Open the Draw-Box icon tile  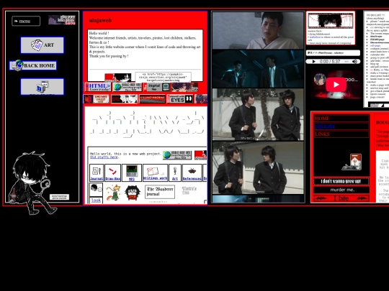click(x=112, y=172)
